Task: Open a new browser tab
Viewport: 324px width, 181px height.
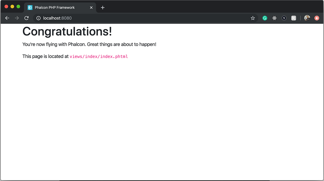Action: (102, 7)
